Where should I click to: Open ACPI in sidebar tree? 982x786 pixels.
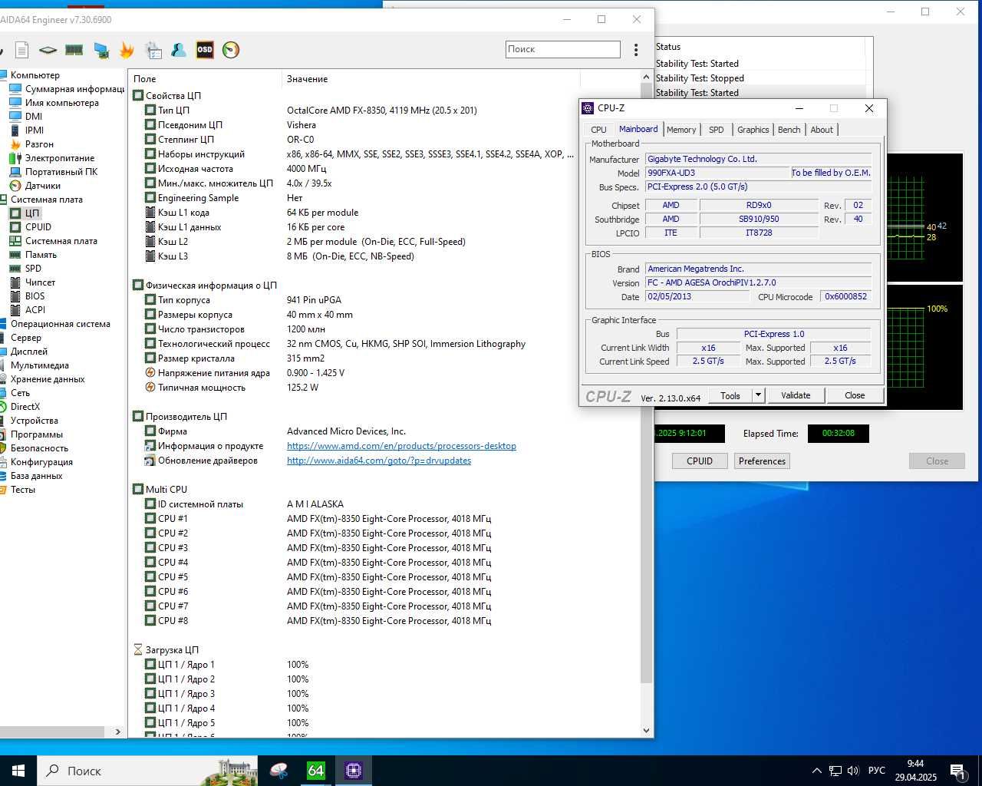tap(35, 310)
